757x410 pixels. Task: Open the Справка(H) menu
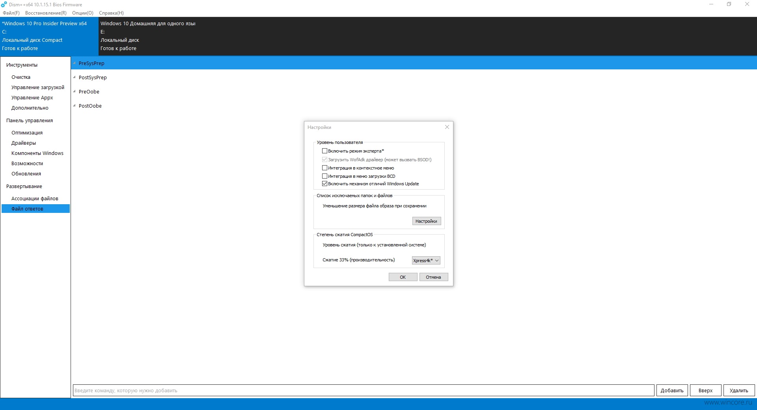click(x=111, y=13)
